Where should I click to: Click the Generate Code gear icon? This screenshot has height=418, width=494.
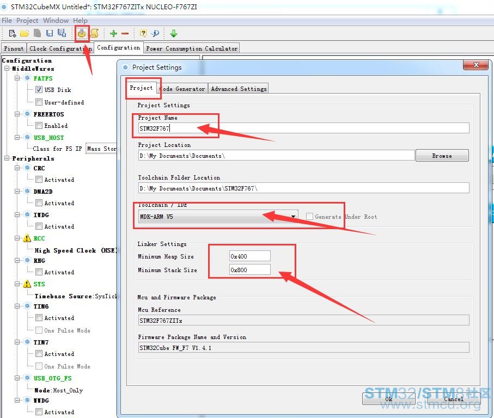82,33
